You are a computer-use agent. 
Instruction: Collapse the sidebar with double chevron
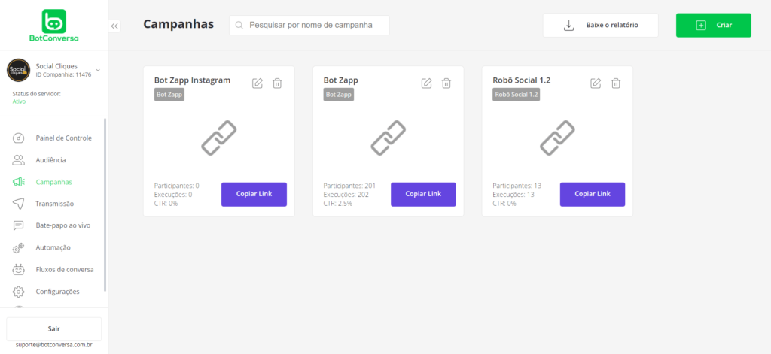point(114,26)
